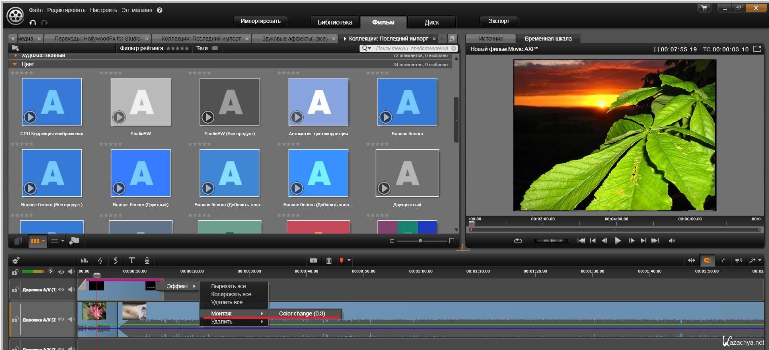Click the stacked pages icon under library
The width and height of the screenshot is (769, 350).
[x=18, y=241]
